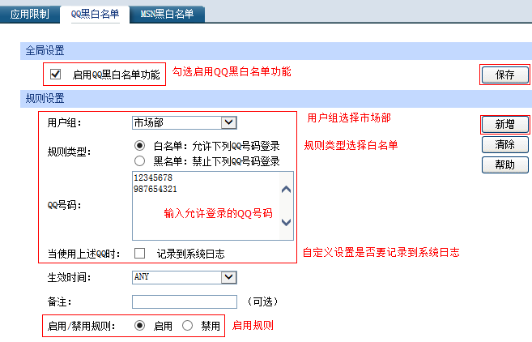Click the 规则设置 section header
This screenshot has width=532, height=342.
(x=276, y=99)
